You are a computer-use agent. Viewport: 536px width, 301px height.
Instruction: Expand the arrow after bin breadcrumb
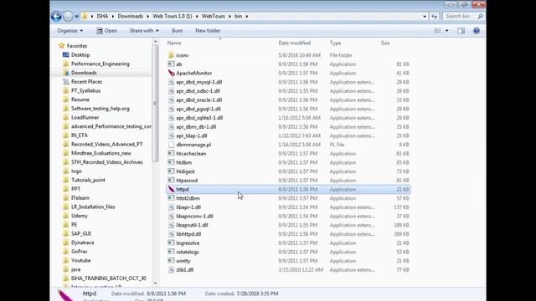coord(247,17)
